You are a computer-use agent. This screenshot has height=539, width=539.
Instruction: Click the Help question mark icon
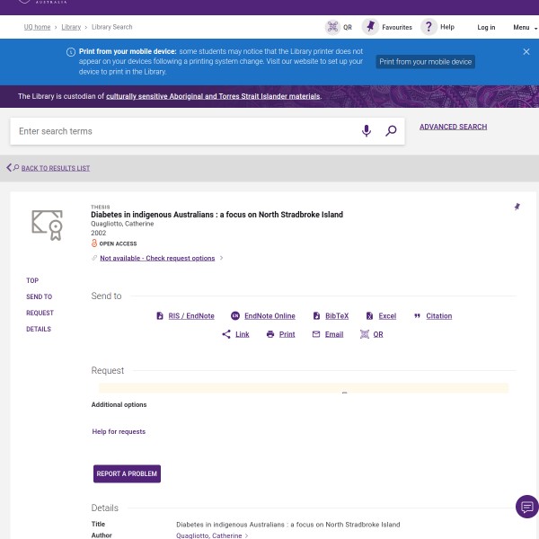pos(429,27)
